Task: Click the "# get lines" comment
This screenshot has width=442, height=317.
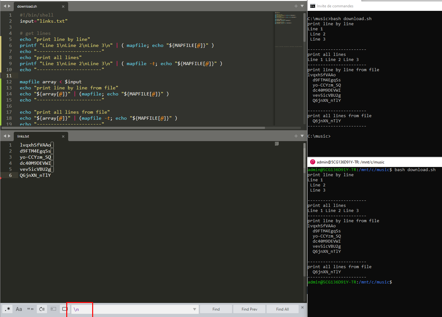Action: click(35, 33)
